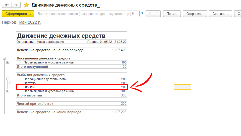
Task: Expand Перемещения и курсовые разницы under Поступления
Action: tap(8, 62)
